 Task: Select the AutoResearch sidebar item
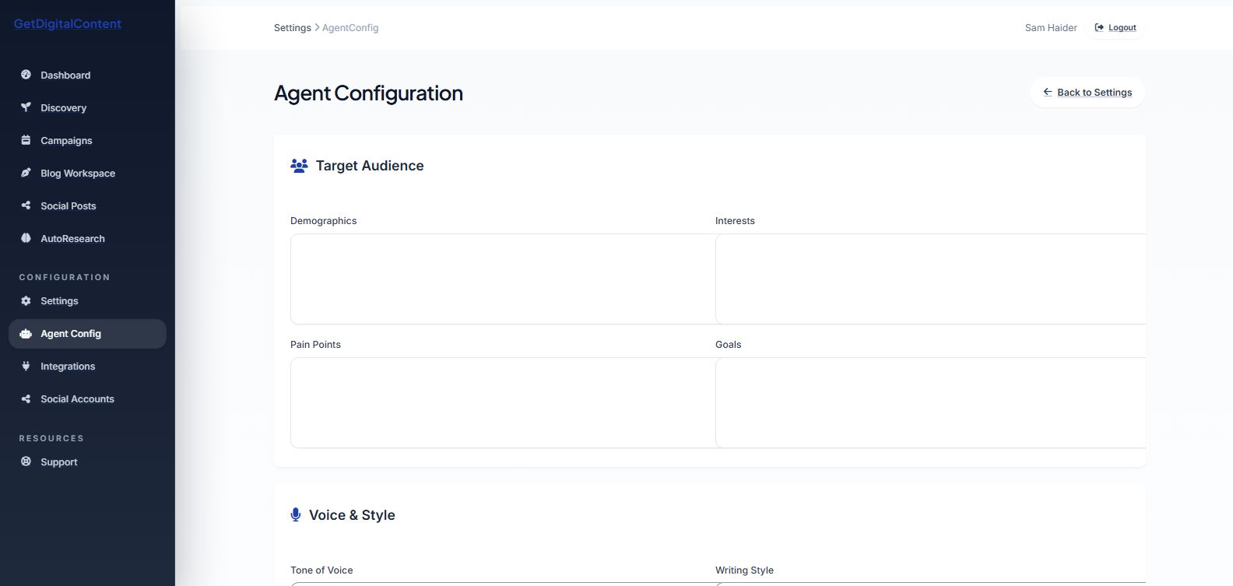(x=87, y=238)
